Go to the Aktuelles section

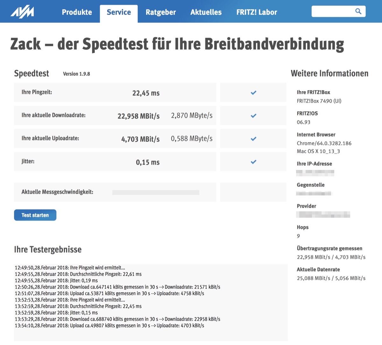click(x=206, y=12)
